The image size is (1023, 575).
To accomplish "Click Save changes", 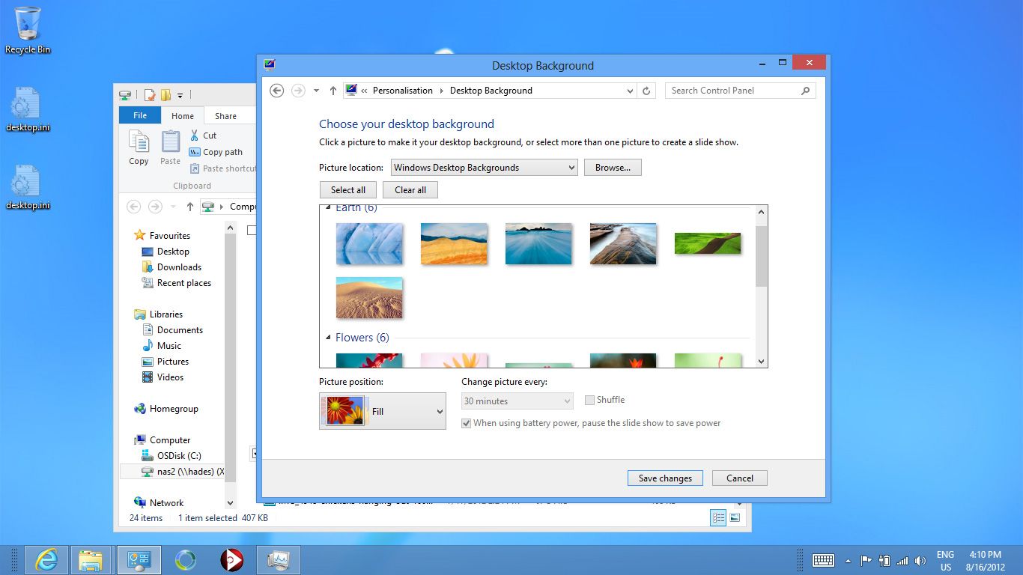I will 664,478.
